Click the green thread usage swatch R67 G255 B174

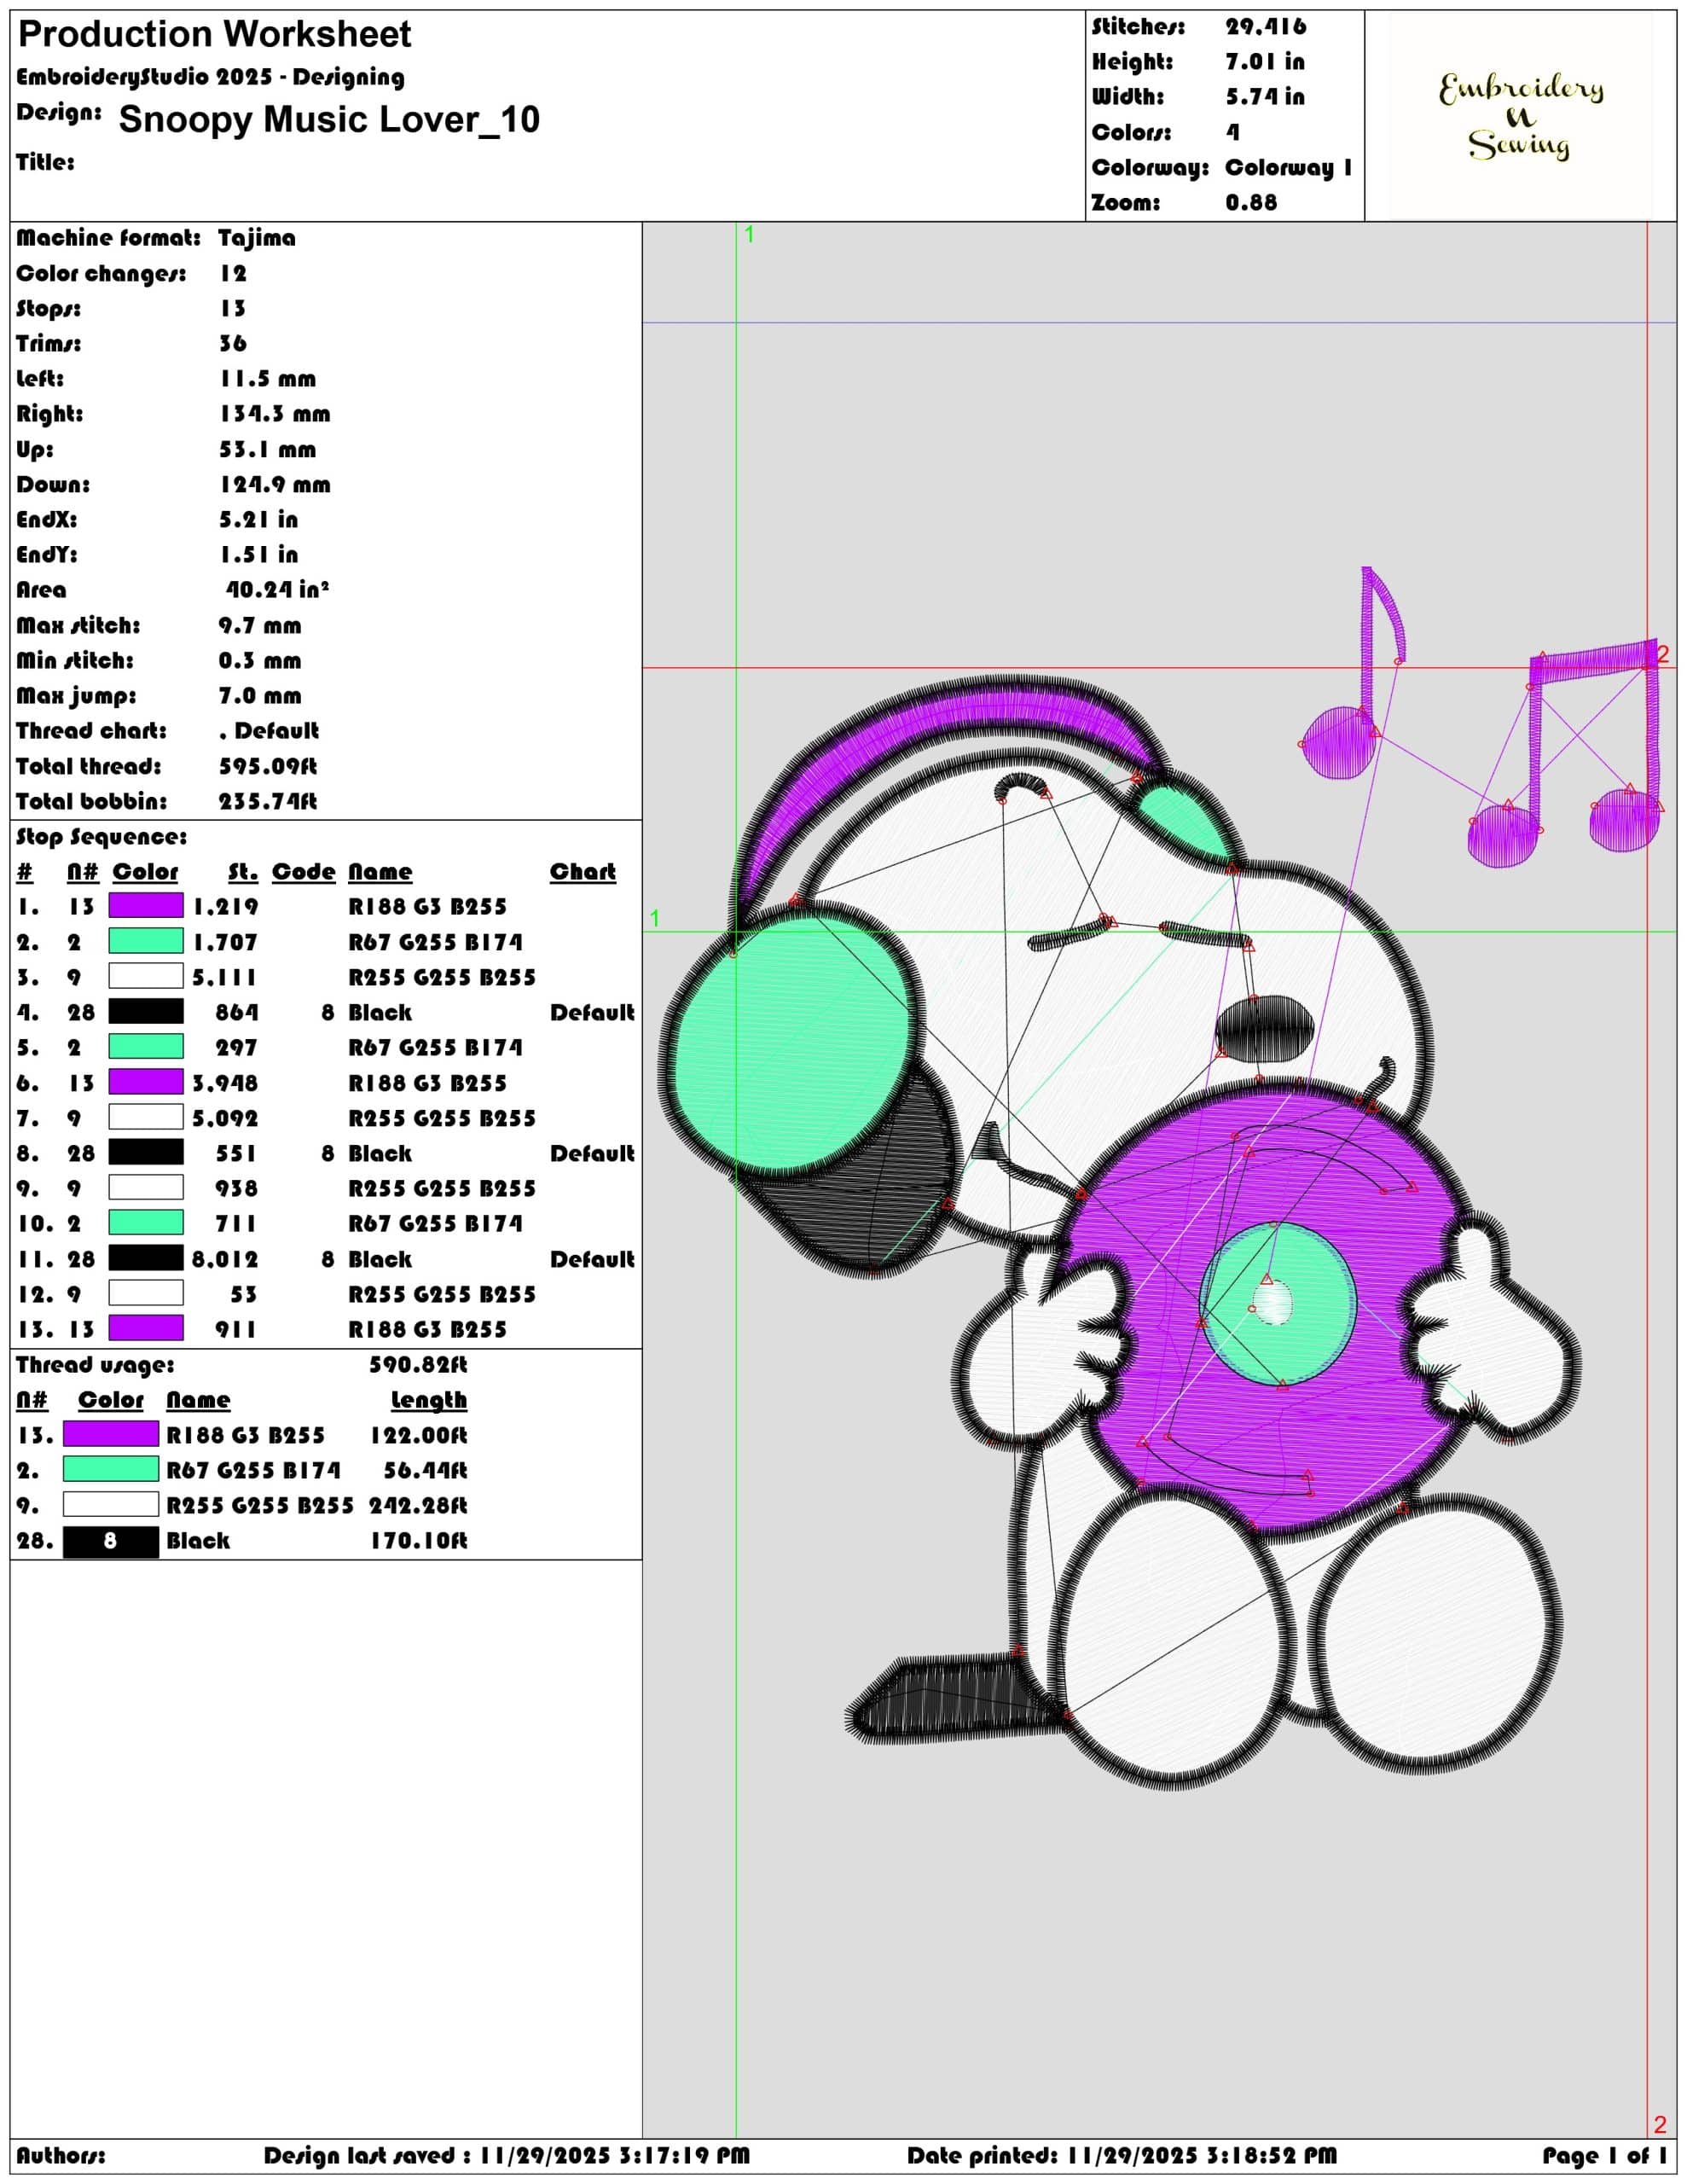[x=111, y=1469]
